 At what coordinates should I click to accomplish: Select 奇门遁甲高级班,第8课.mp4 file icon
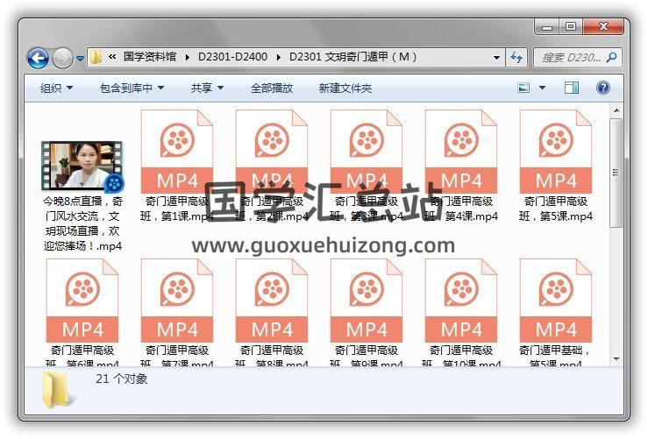tap(272, 301)
